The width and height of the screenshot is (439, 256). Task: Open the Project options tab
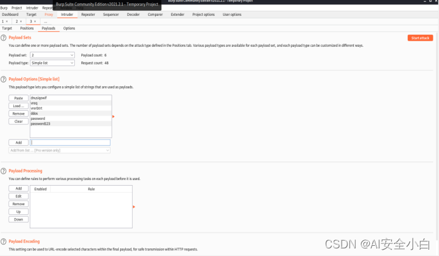click(x=203, y=15)
